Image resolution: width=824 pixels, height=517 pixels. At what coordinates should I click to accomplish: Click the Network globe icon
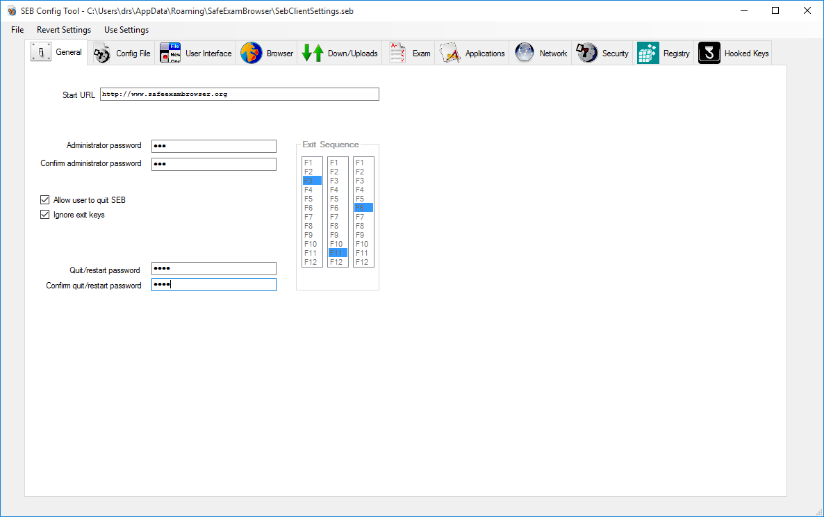[x=525, y=53]
